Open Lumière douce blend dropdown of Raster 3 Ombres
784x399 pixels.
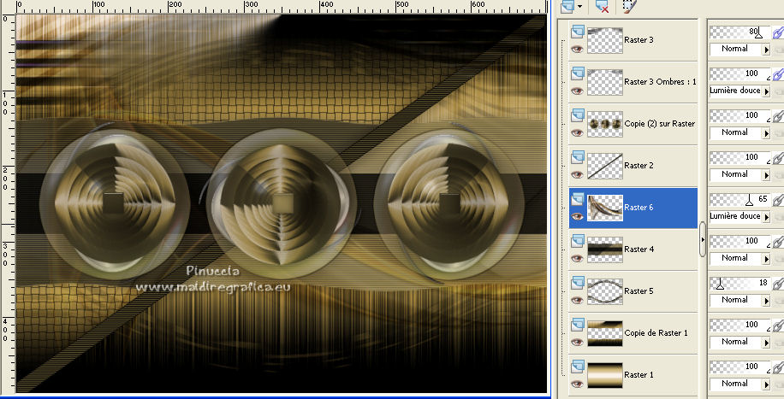766,91
